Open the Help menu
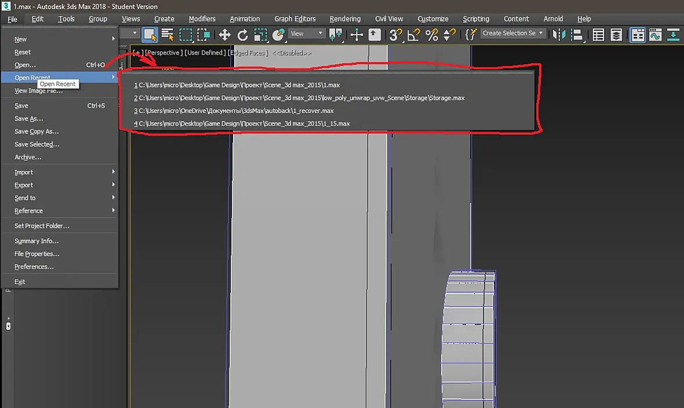Image resolution: width=684 pixels, height=408 pixels. click(x=584, y=19)
